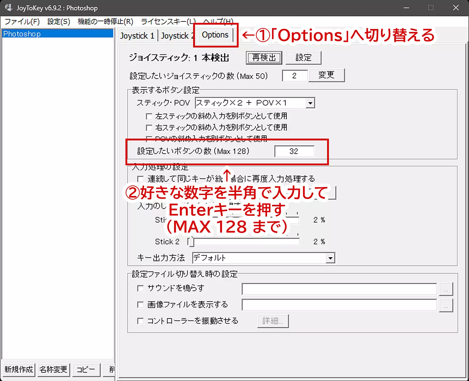
Task: Close the JoyToKey window
Action: pos(456,8)
